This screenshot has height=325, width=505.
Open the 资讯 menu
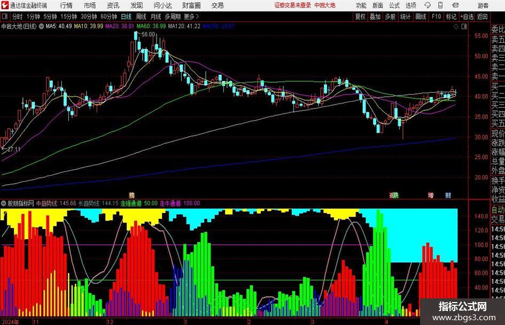(113, 5)
